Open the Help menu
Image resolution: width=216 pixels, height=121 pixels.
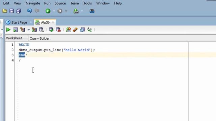[x=118, y=3]
